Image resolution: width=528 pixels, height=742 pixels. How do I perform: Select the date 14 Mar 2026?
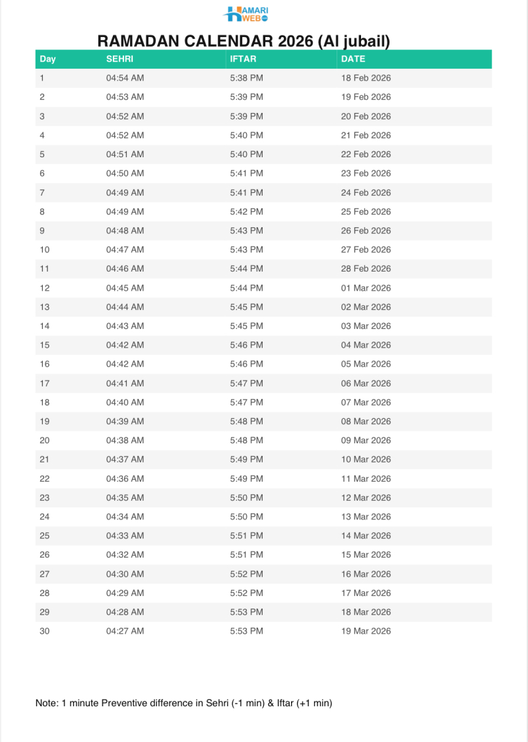(366, 536)
